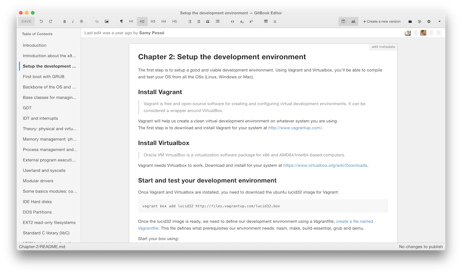Insert a blockquote
This screenshot has height=274, width=462.
point(208,21)
